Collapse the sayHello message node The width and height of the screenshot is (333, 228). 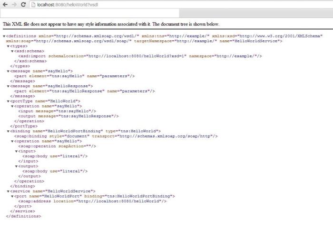8,71
